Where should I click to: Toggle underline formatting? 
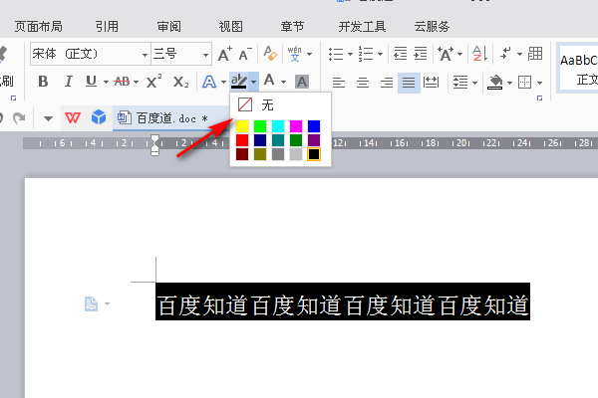[91, 82]
